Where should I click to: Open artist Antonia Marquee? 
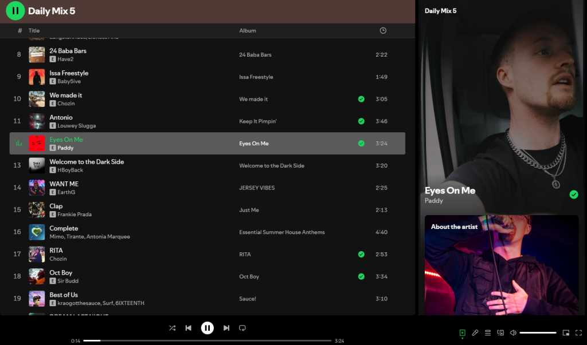tap(108, 237)
